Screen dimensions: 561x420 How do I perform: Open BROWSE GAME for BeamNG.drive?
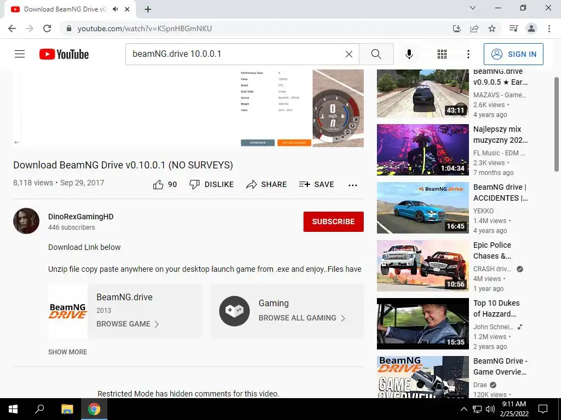(x=128, y=324)
